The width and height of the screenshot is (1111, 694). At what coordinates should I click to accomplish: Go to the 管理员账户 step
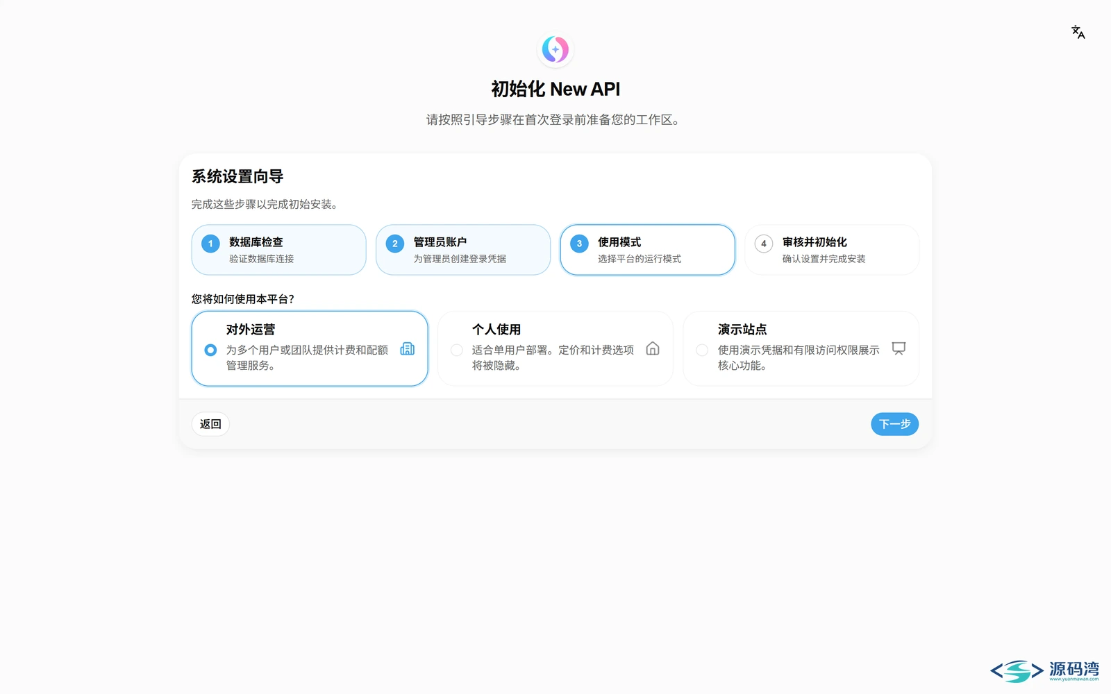(463, 250)
